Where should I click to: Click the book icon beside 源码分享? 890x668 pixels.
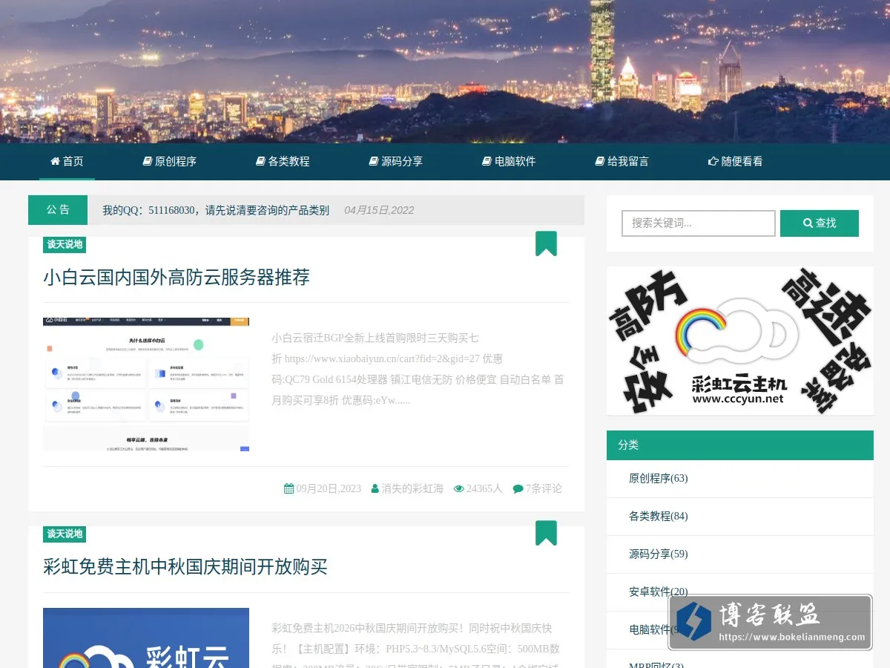point(374,161)
